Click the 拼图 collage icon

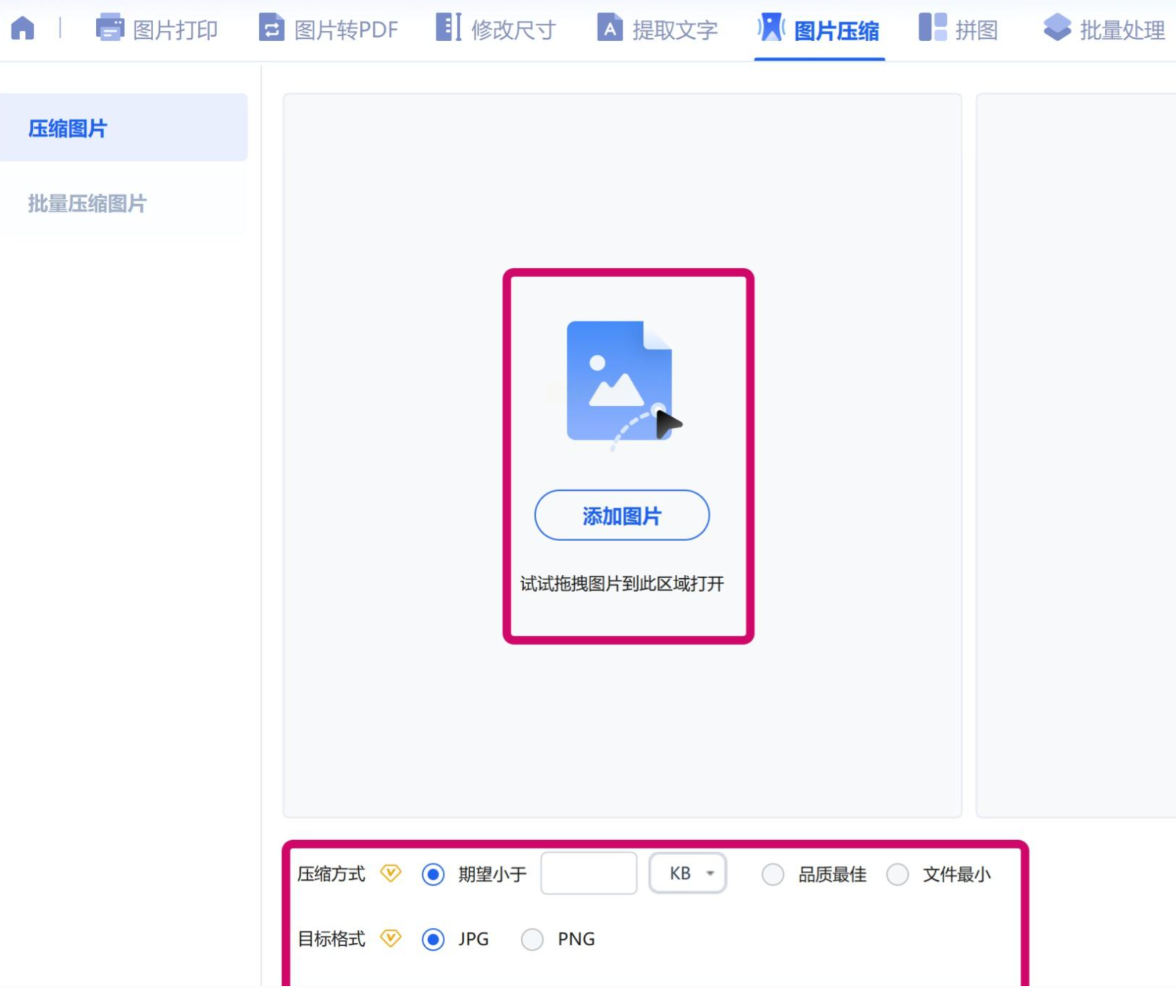[x=933, y=27]
